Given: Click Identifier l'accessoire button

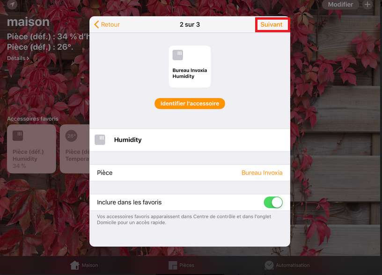Looking at the screenshot, I should (x=190, y=104).
